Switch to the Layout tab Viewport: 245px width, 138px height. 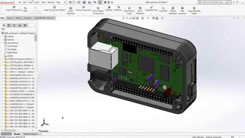[10, 18]
